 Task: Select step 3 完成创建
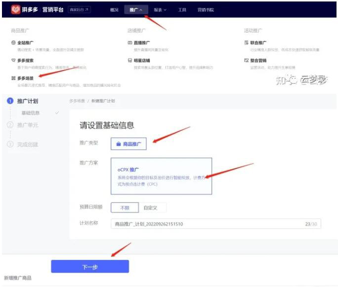pyautogui.click(x=28, y=144)
